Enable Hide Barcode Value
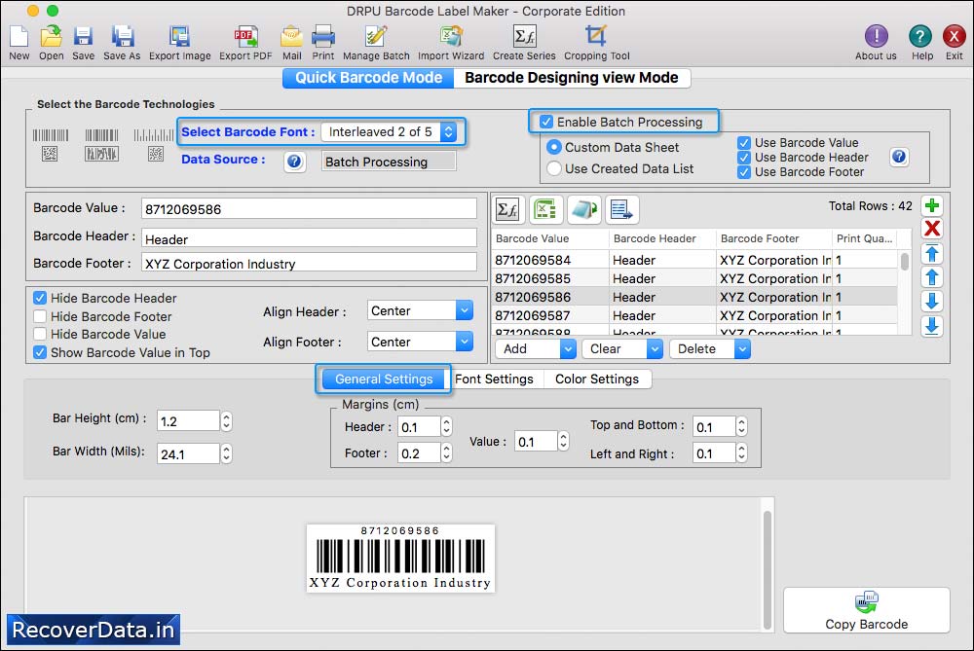The height and width of the screenshot is (651, 974). coord(40,334)
